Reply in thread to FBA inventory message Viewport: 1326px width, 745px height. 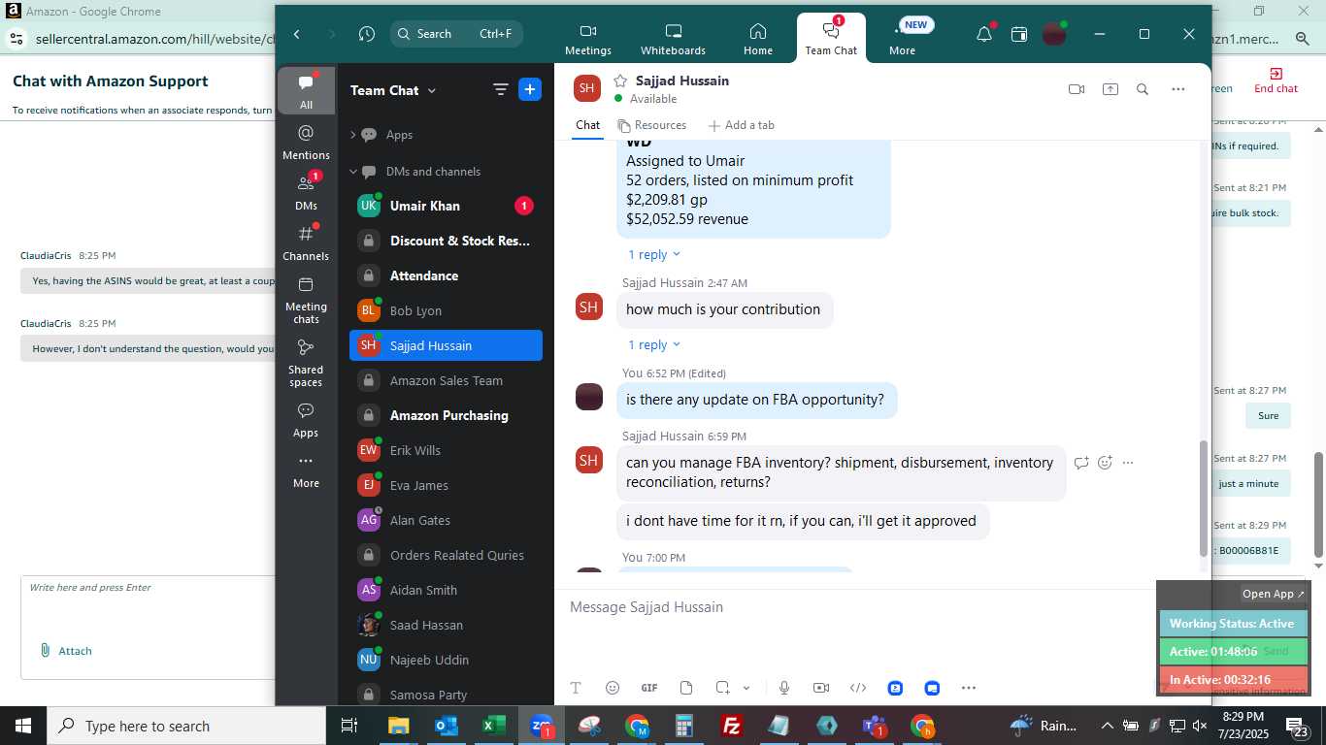pos(1081,463)
